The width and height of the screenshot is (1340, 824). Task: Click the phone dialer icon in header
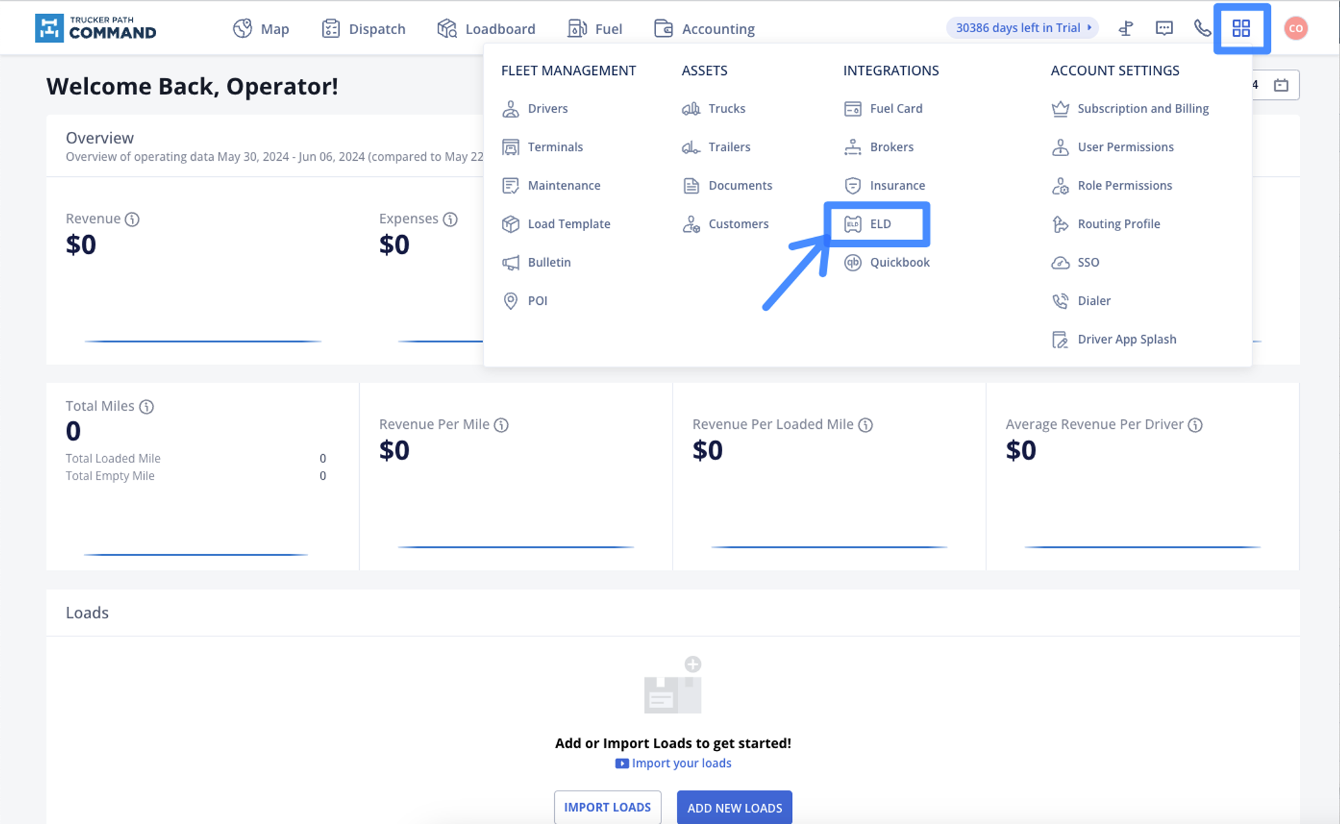click(1202, 28)
